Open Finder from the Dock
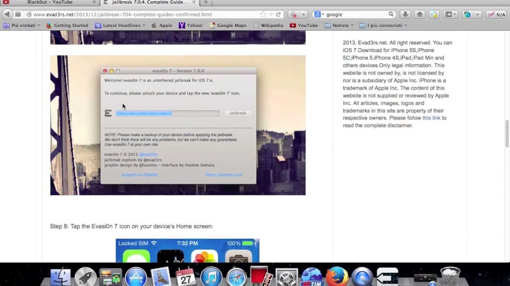510x286 pixels. click(61, 276)
